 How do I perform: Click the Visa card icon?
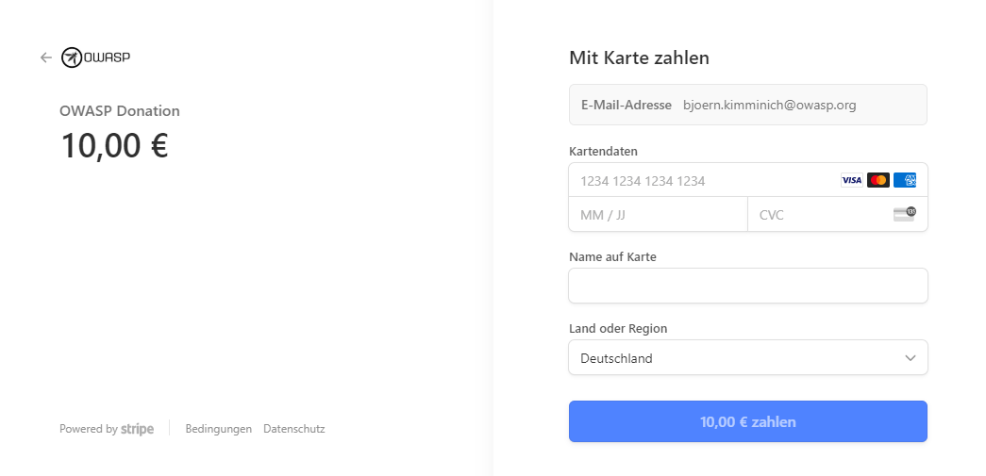point(851,180)
